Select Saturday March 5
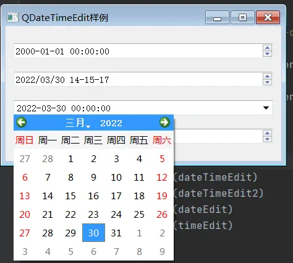The height and width of the screenshot is (263, 293). [x=162, y=159]
